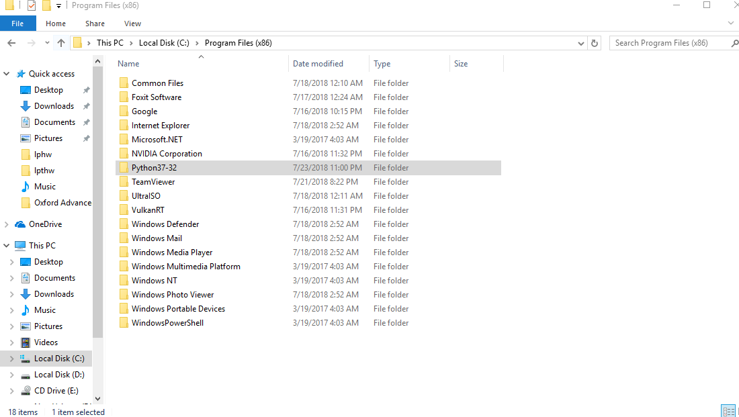
Task: Expand the ribbon with the chevron
Action: click(x=731, y=24)
